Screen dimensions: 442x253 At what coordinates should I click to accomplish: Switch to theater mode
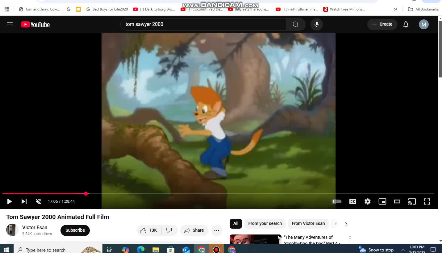pos(397,201)
